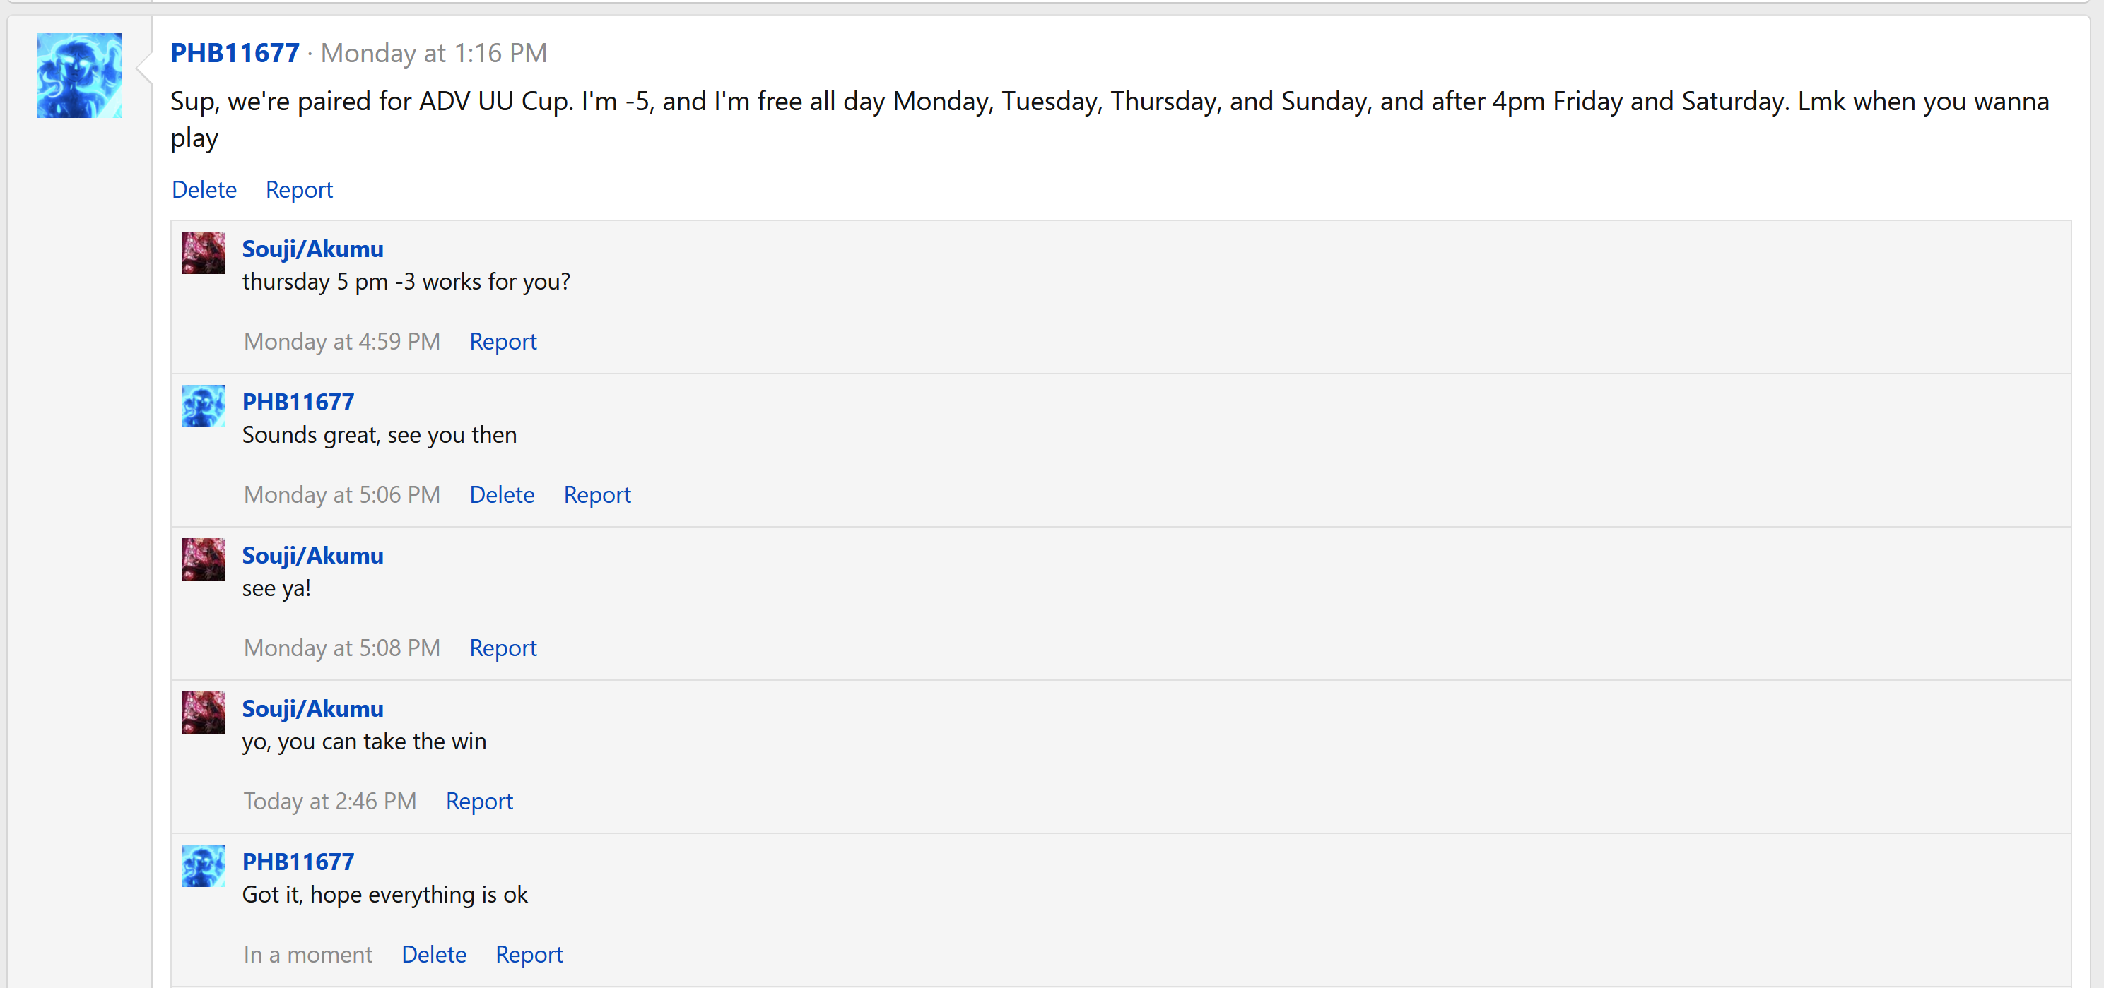Delete the main ADV UU Cup post
2104x988 pixels.
point(204,190)
